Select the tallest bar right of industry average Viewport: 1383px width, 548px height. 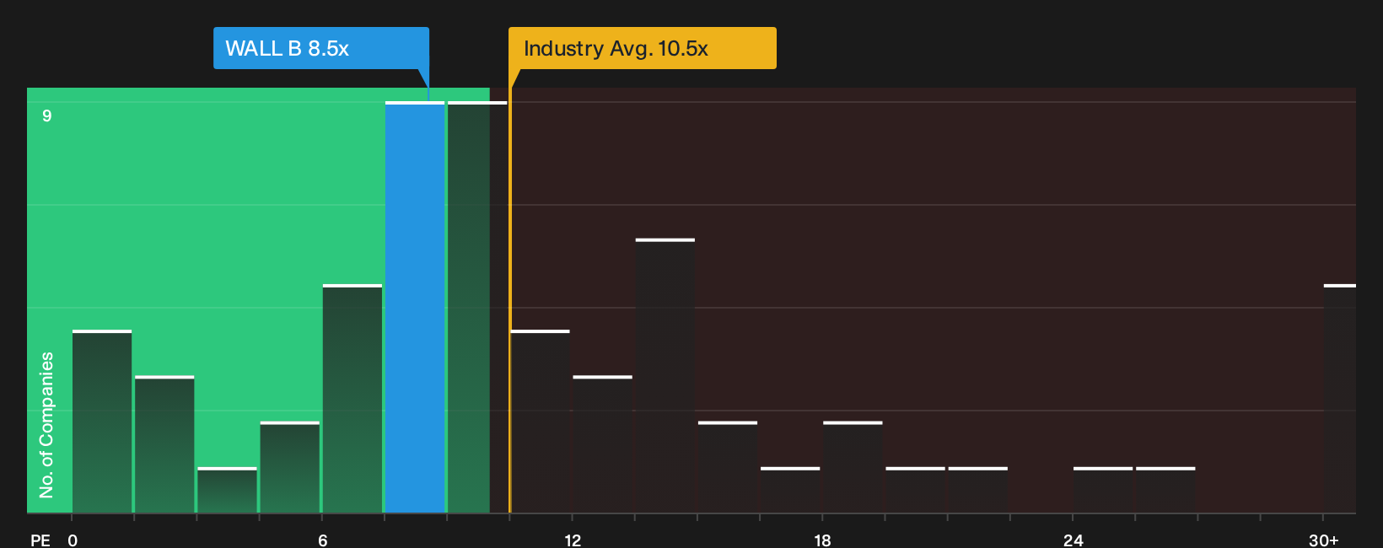point(665,376)
